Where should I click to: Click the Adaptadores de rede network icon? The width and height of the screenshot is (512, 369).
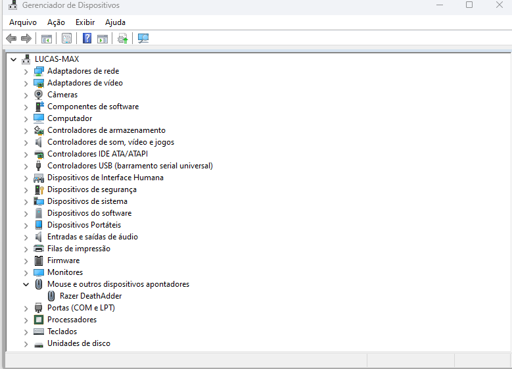pyautogui.click(x=39, y=71)
